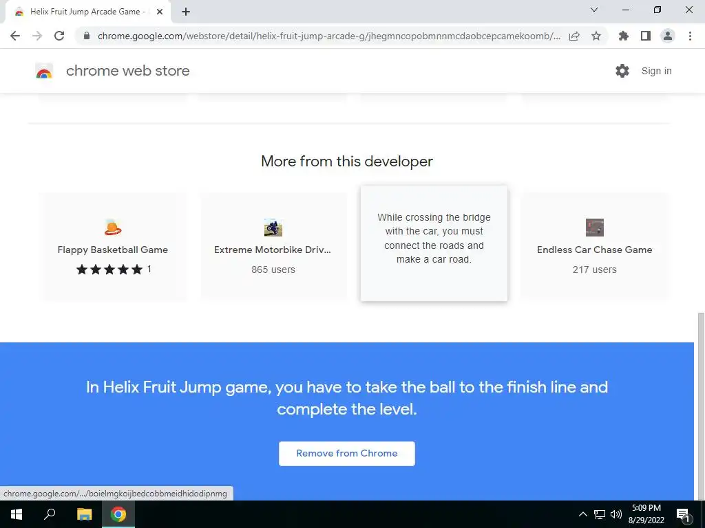Click the page vertical scrollbar thumb
Screen dimensions: 705x528
pyautogui.click(x=700, y=406)
